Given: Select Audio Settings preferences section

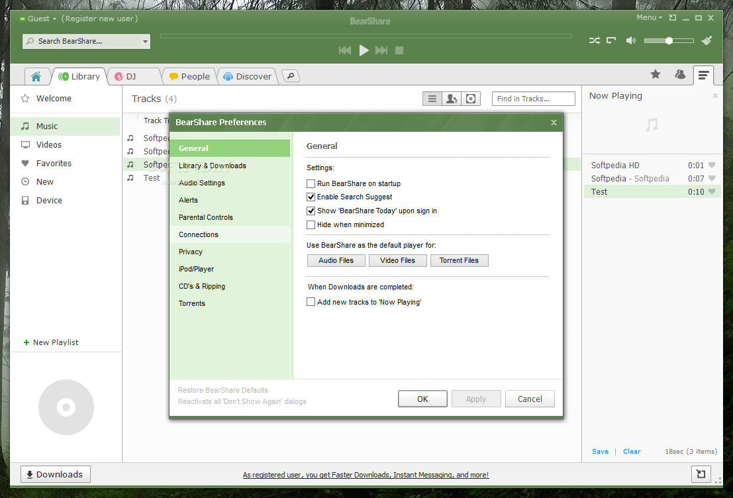Looking at the screenshot, I should click(x=230, y=183).
